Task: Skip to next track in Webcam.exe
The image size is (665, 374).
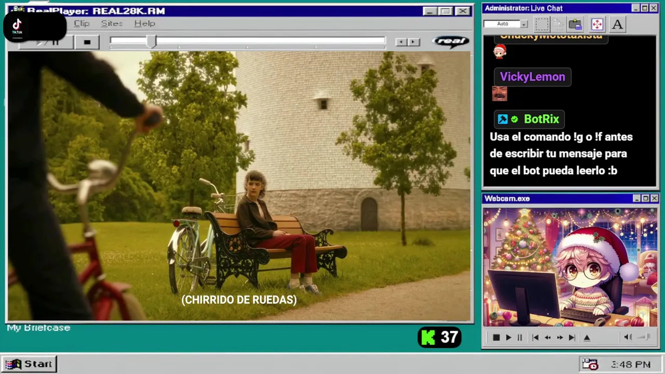Action: click(x=571, y=338)
